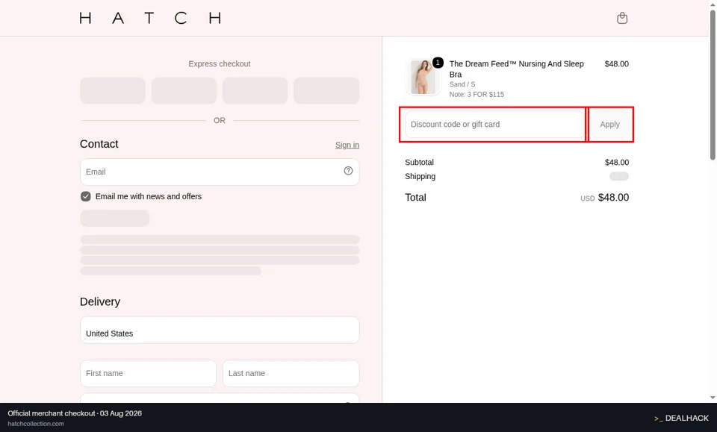717x432 pixels.
Task: Click the item quantity badge showing 1
Action: coord(438,63)
